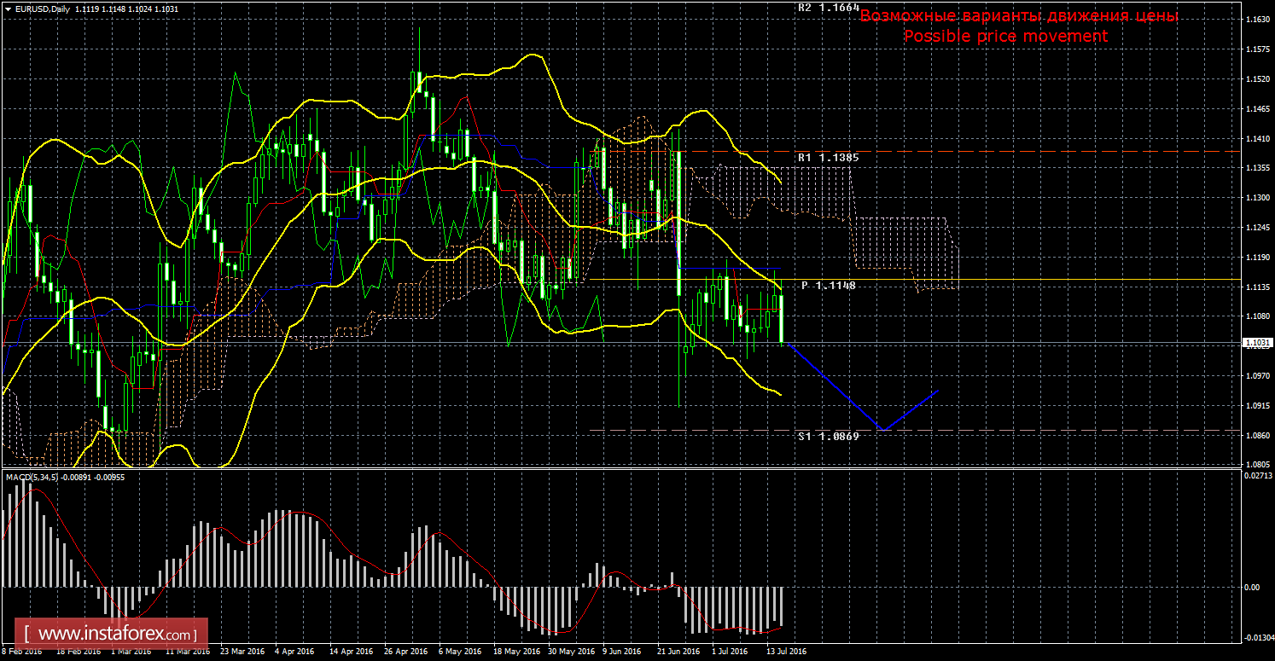Click the 13 Jul 2016 date label

pos(785,652)
